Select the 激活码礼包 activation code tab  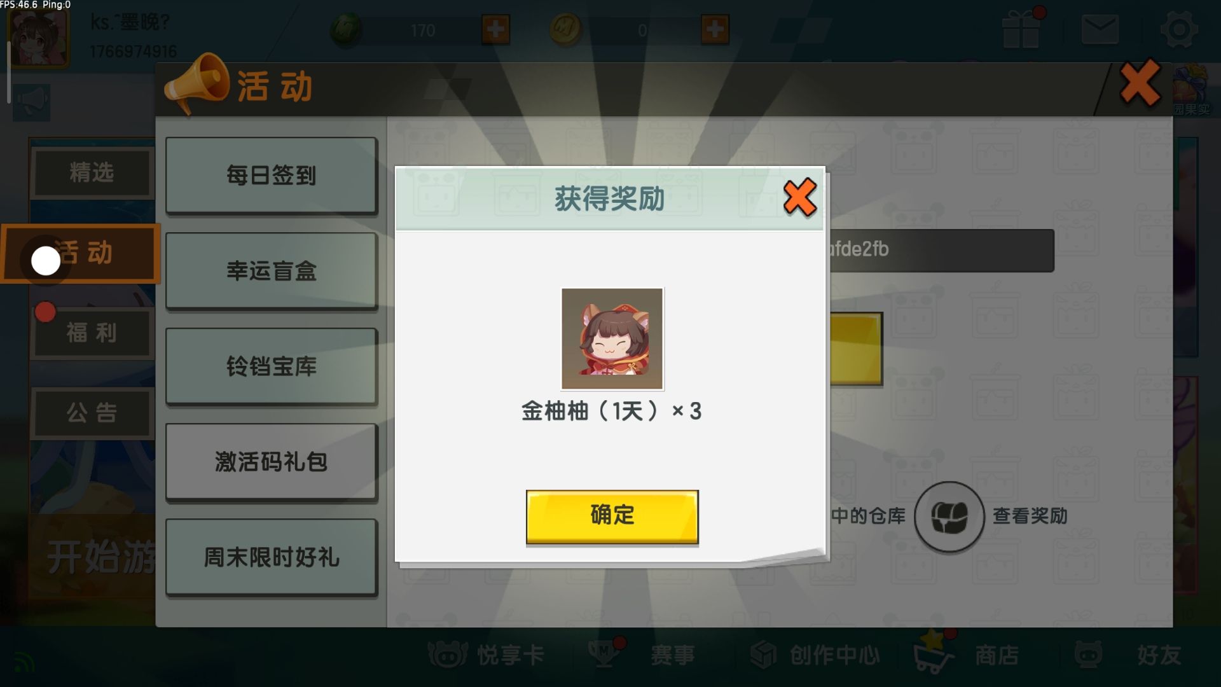[272, 461]
